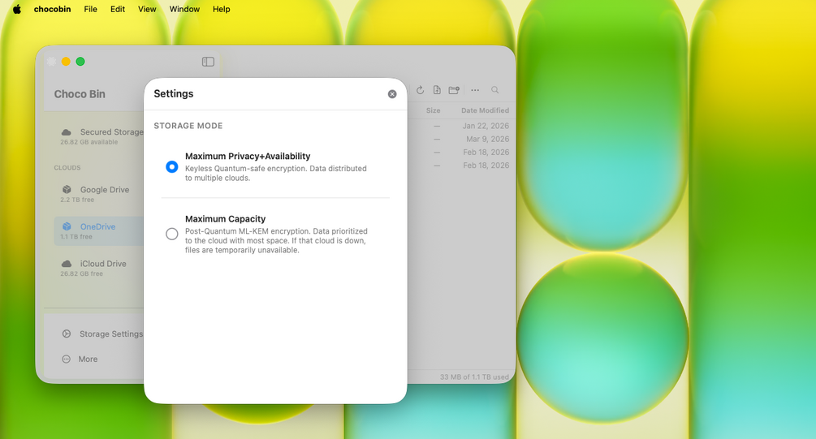Click the Storage Settings icon
The width and height of the screenshot is (816, 439).
[67, 334]
